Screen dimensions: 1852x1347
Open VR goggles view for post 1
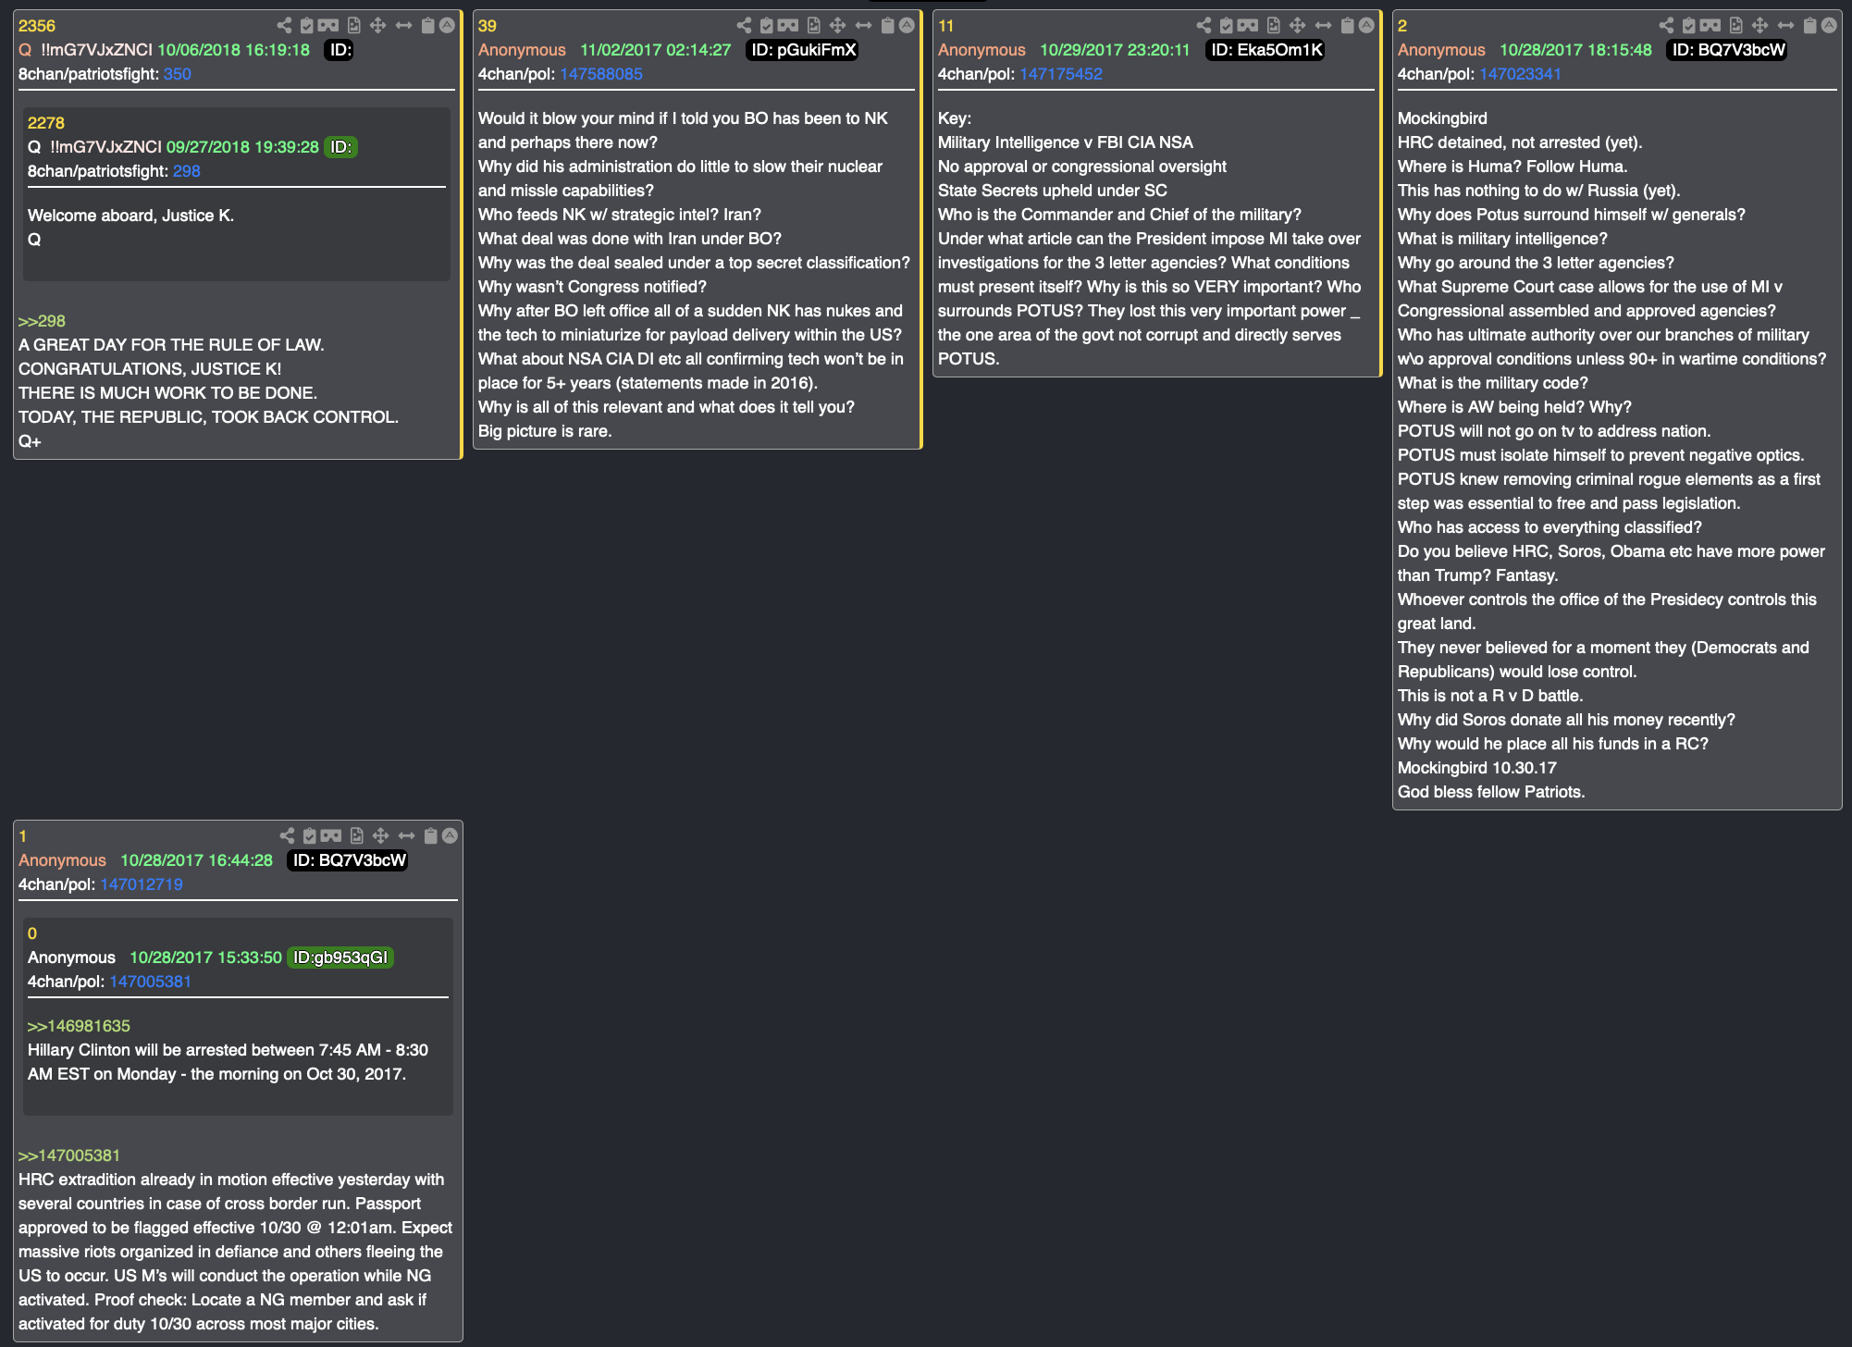coord(331,835)
